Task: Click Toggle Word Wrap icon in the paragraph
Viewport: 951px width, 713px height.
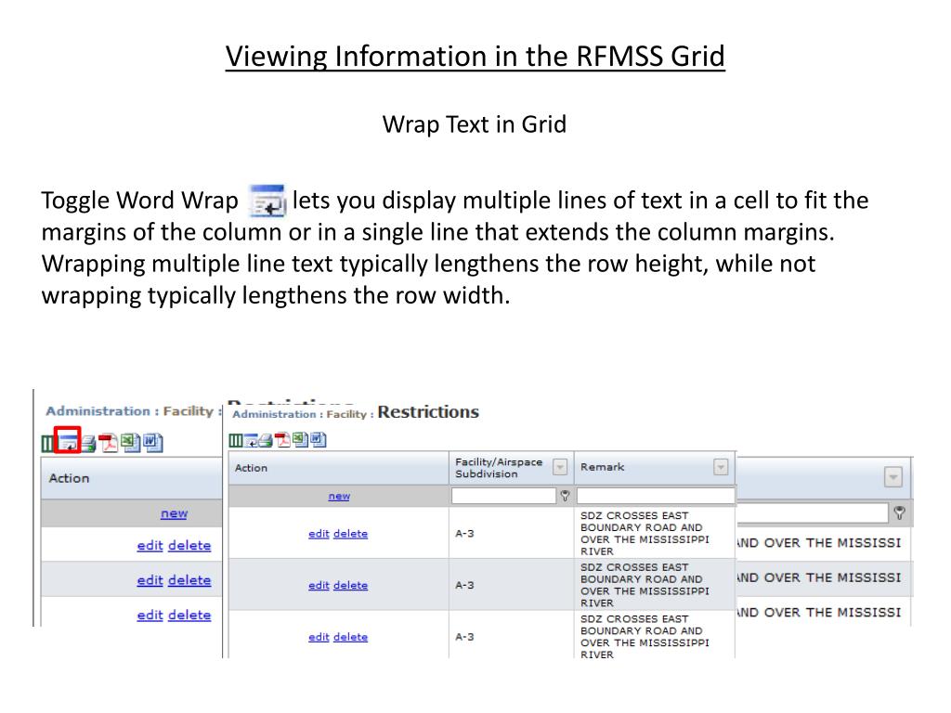Action: tap(267, 201)
